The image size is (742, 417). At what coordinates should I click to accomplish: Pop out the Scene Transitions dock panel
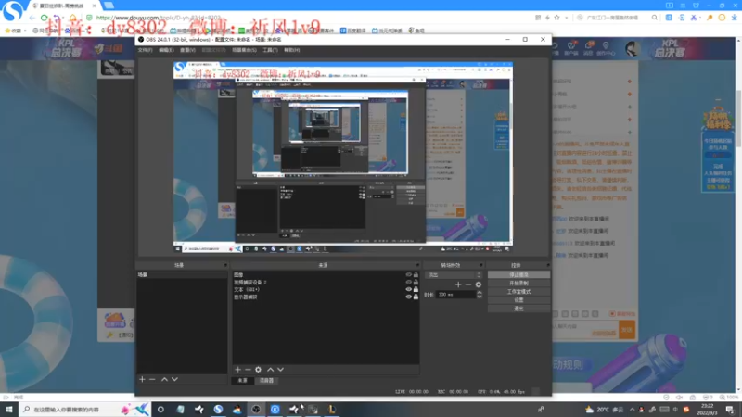click(x=480, y=265)
